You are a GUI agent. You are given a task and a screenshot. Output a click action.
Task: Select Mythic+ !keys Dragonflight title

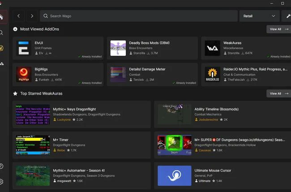(74, 109)
